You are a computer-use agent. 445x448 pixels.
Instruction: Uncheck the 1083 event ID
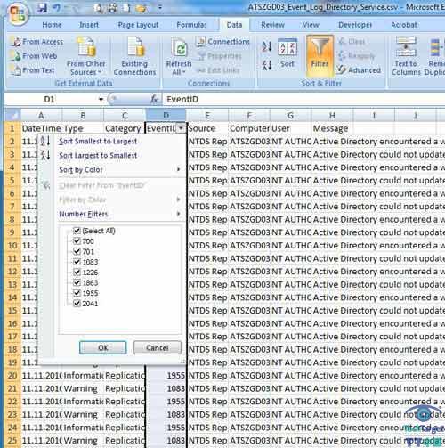coord(77,262)
